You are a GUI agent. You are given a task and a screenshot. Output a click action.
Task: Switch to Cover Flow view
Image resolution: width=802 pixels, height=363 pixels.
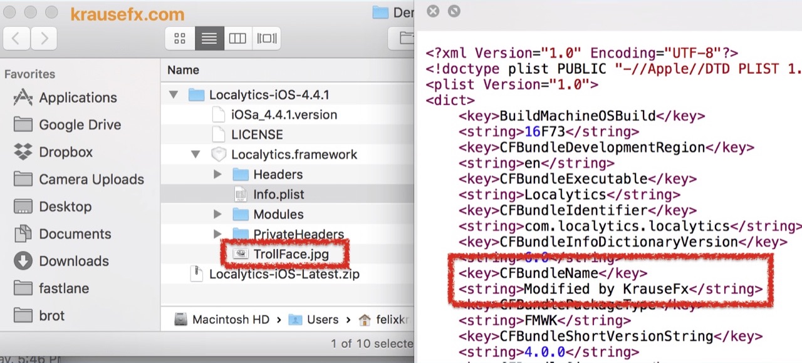coord(266,38)
